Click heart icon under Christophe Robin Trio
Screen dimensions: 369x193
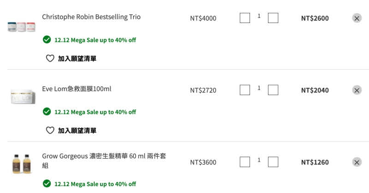[50, 58]
